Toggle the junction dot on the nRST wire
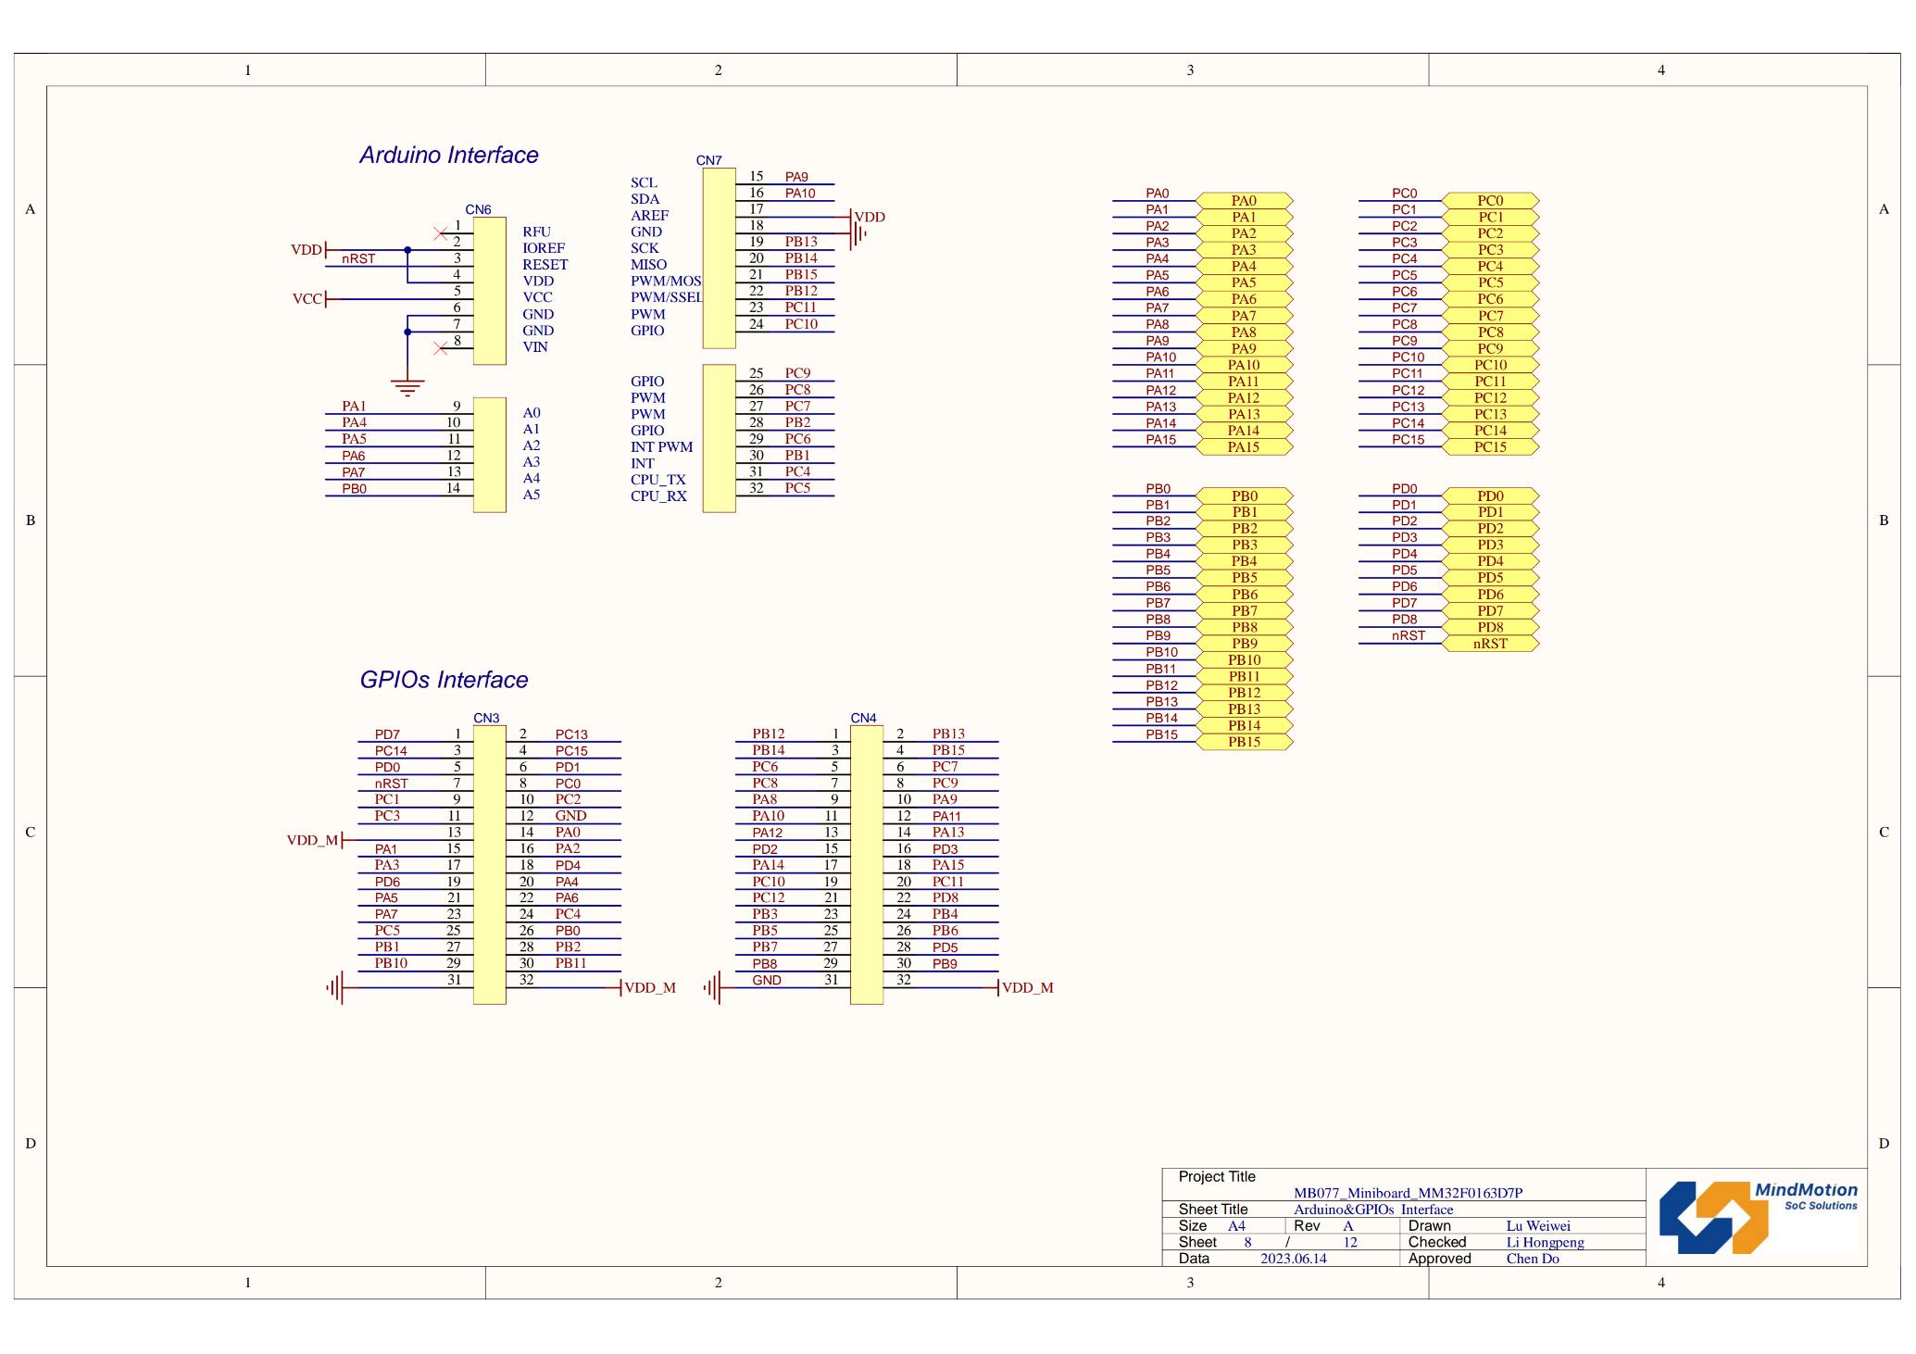The height and width of the screenshot is (1354, 1916). pos(407,249)
